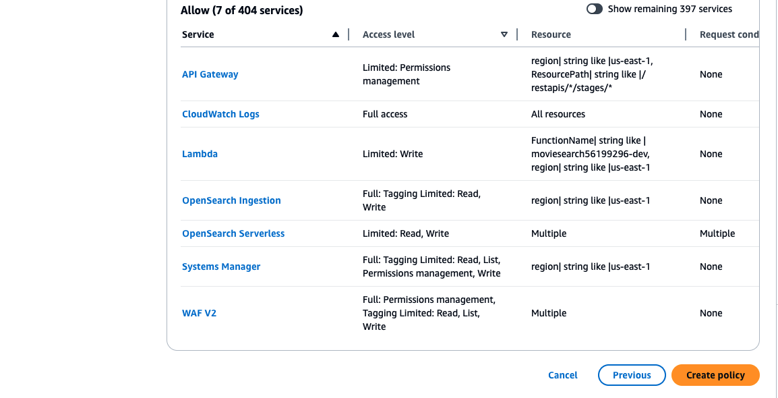This screenshot has width=778, height=398.
Task: Open the API Gateway service link
Action: tap(210, 74)
